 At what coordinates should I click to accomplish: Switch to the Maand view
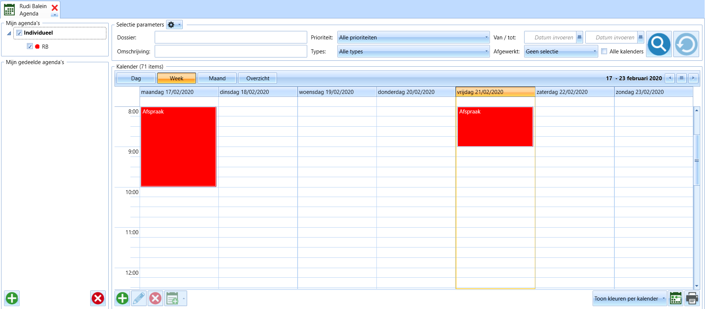[x=217, y=78]
